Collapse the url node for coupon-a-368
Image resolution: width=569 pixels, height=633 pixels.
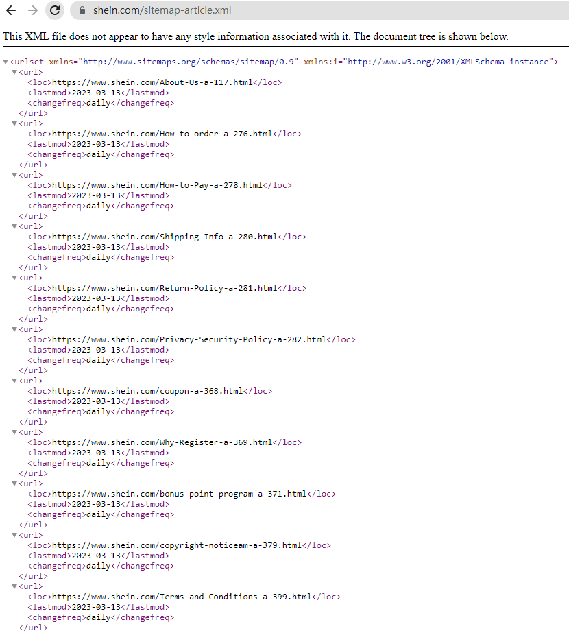[14, 381]
